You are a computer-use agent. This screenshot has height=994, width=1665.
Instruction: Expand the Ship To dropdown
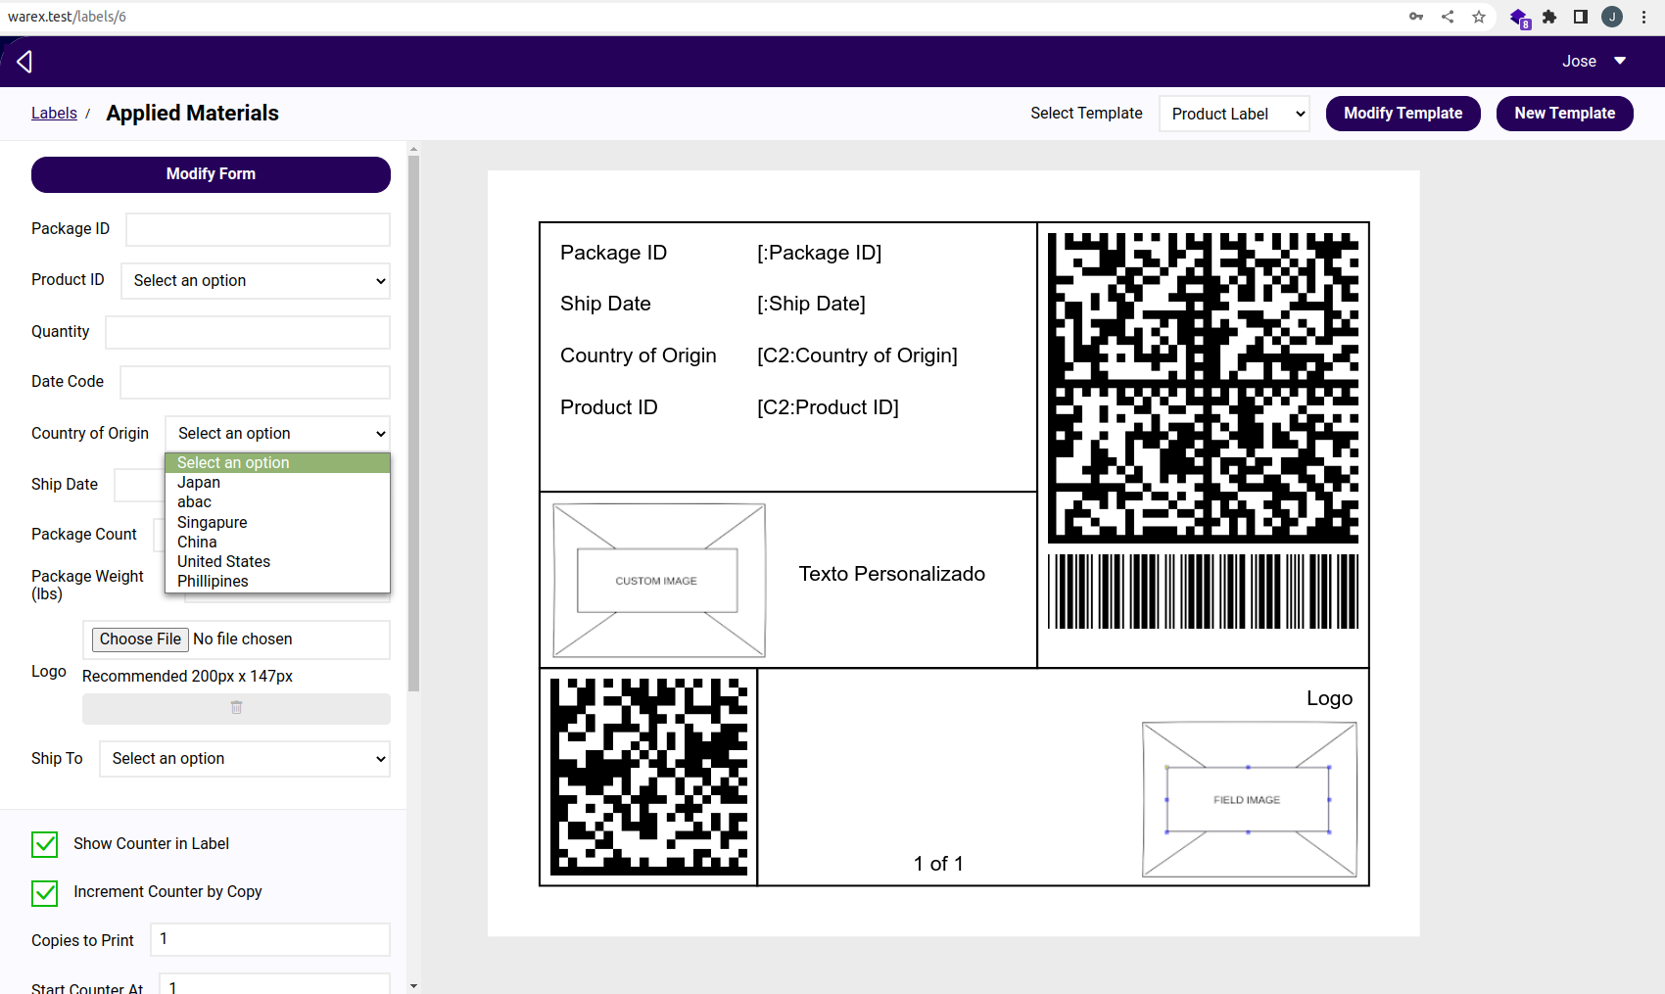pos(245,759)
